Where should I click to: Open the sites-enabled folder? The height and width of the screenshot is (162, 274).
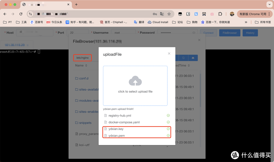click(x=87, y=112)
